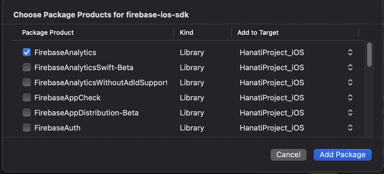
Task: Click the Add to Target column header
Action: 258,32
